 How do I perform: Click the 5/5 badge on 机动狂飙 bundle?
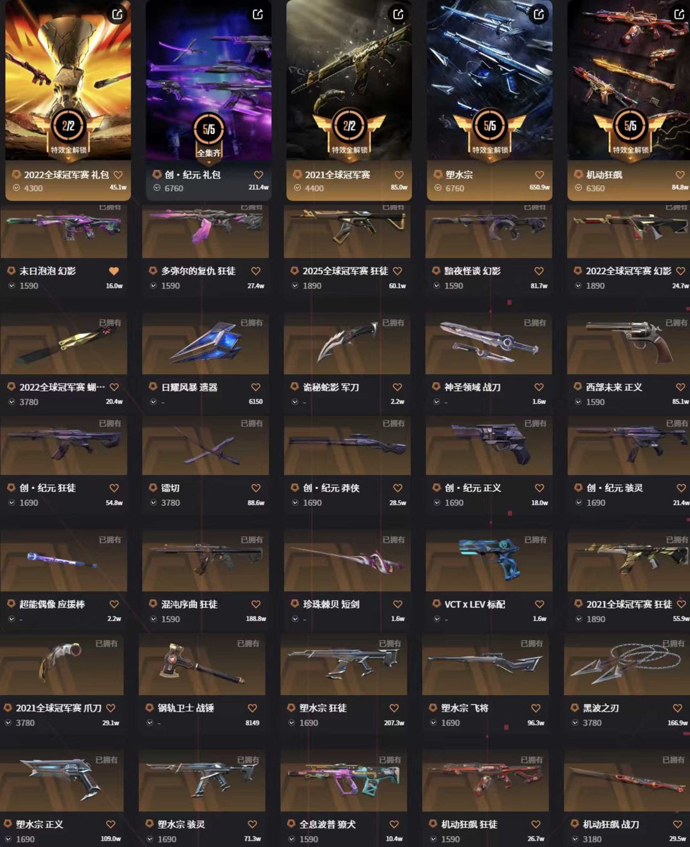click(x=630, y=126)
